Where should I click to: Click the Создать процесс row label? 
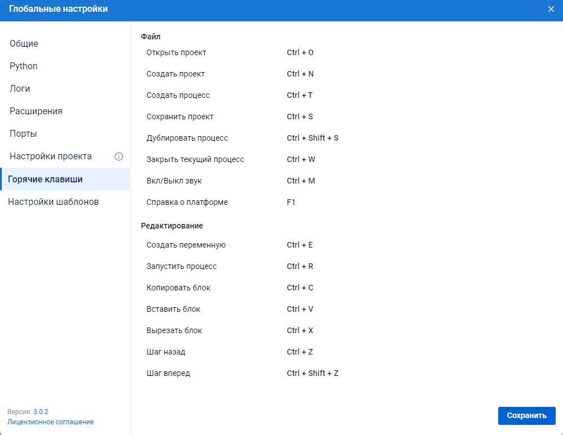pos(178,96)
